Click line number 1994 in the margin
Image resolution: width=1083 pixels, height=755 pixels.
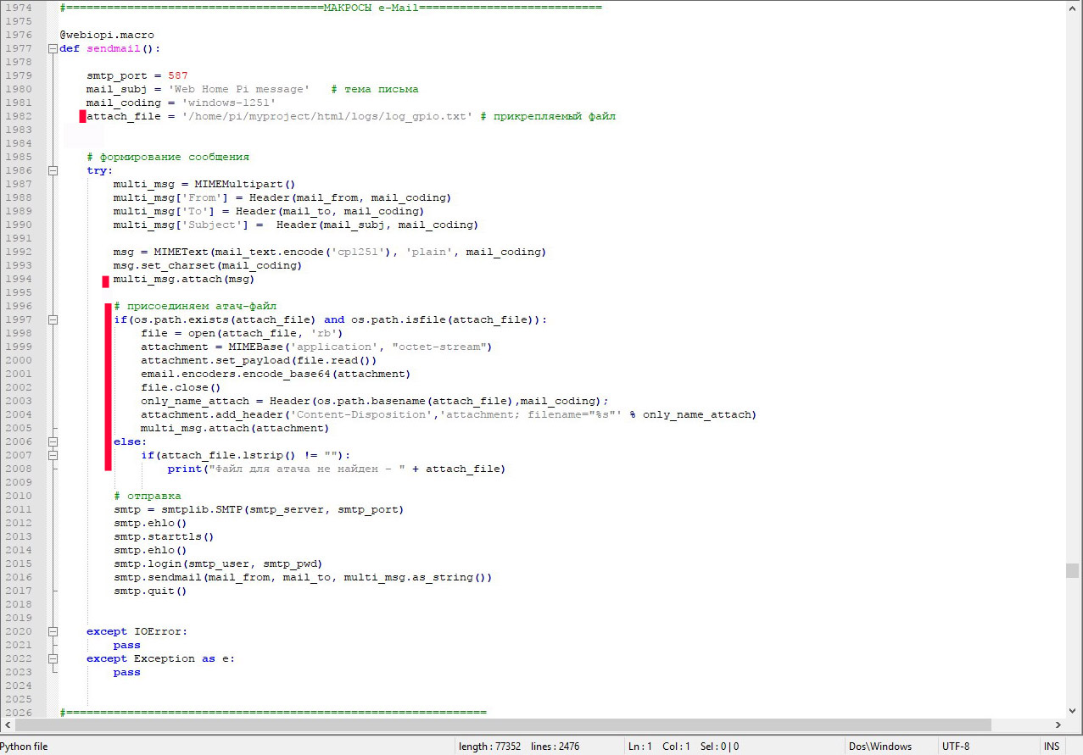(x=19, y=279)
